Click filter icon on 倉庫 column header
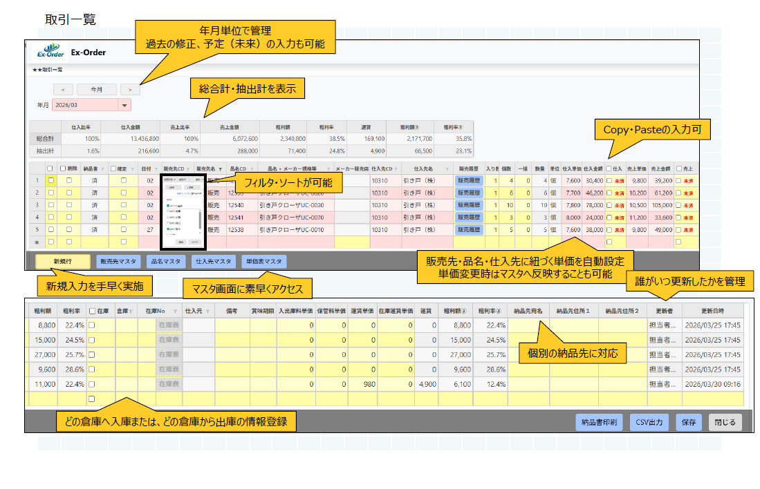 coord(130,311)
